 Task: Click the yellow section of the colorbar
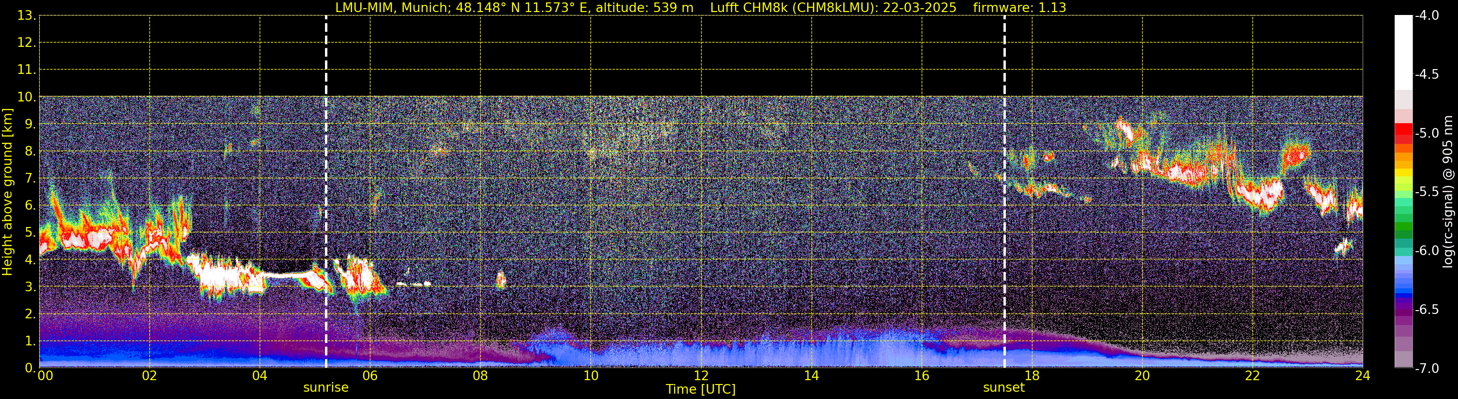1404,173
